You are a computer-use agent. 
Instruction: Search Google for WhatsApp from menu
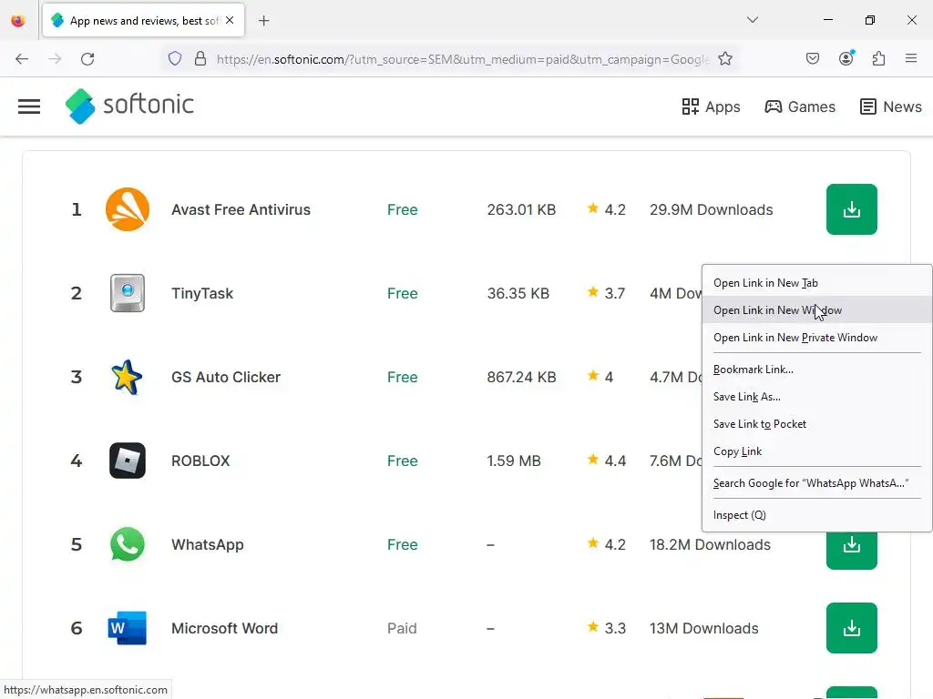817,483
